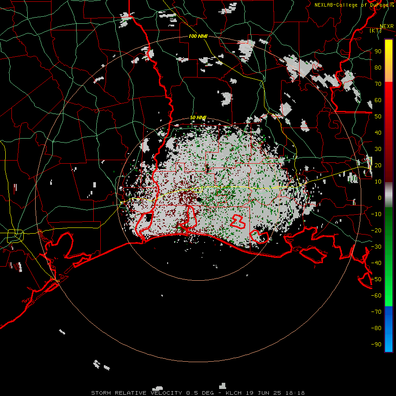Click the 80 value on the velocity scale
Viewport: 396px width, 396px height.
tap(378, 67)
